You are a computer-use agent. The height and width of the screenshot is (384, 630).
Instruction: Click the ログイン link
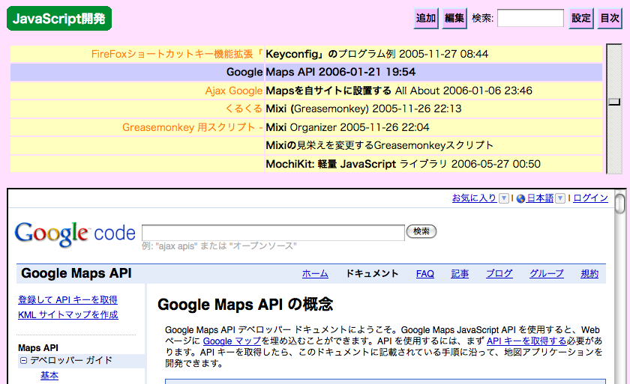pos(591,198)
